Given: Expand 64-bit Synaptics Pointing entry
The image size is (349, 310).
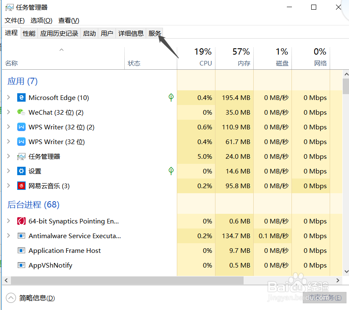Looking at the screenshot, I should (x=8, y=221).
